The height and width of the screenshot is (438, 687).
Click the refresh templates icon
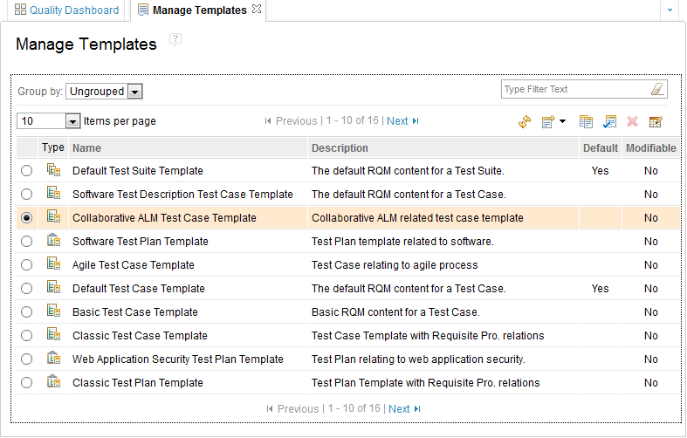[x=525, y=121]
